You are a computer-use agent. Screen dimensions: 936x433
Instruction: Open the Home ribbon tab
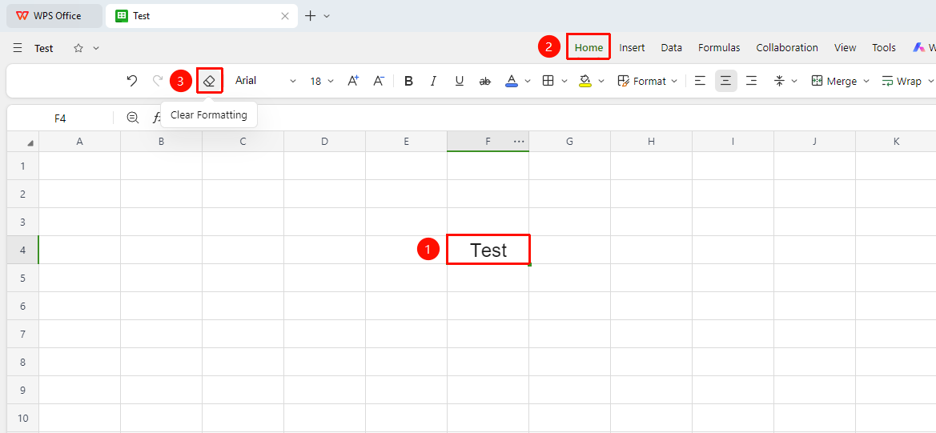pos(589,48)
